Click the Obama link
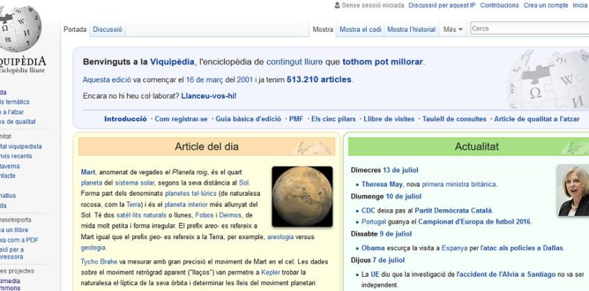This screenshot has height=291, width=589. click(x=373, y=248)
